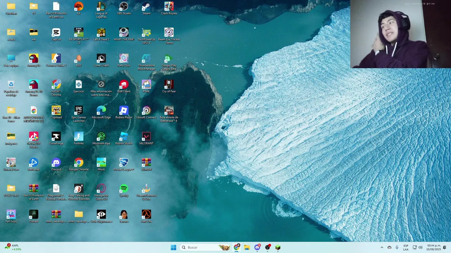Image resolution: width=451 pixels, height=253 pixels.
Task: Select the Spotify desktop icon
Action: coord(124,190)
